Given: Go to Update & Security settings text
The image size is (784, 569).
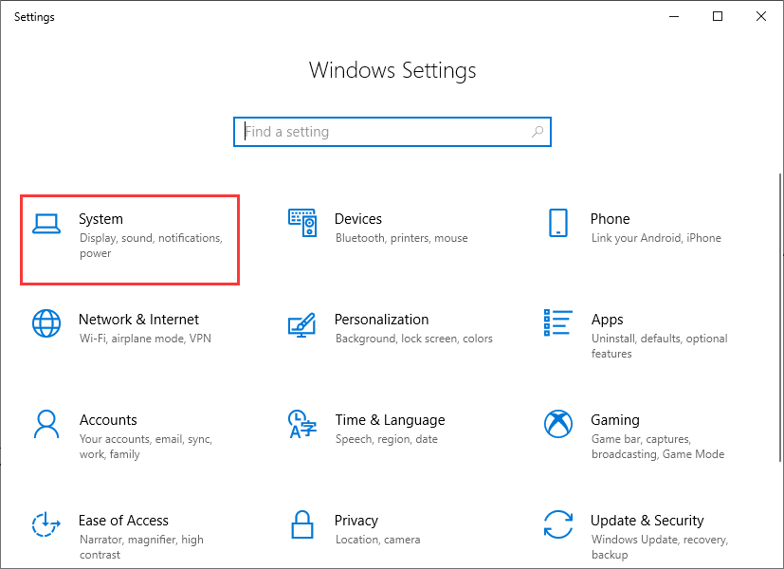Looking at the screenshot, I should point(647,521).
